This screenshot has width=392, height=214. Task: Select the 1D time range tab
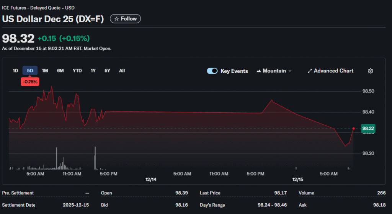point(15,71)
